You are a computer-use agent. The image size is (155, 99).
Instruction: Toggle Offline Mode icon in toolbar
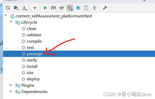(62, 8)
